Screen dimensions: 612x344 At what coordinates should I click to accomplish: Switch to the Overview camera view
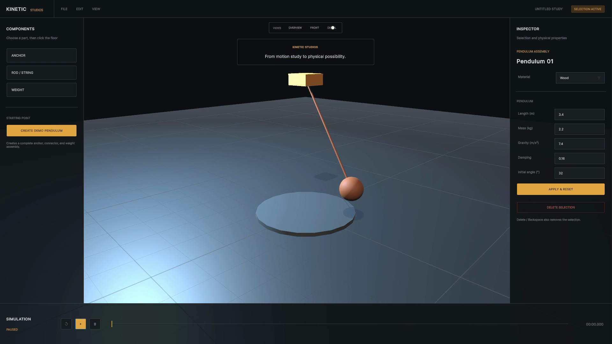295,28
